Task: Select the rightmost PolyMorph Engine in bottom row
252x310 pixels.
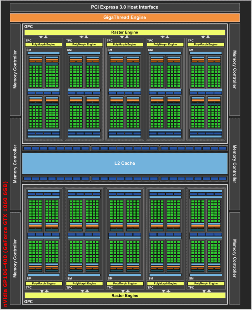Action: [205, 284]
